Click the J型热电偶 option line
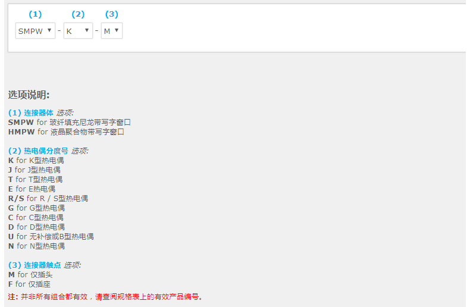Image resolution: width=470 pixels, height=307 pixels. tap(34, 170)
